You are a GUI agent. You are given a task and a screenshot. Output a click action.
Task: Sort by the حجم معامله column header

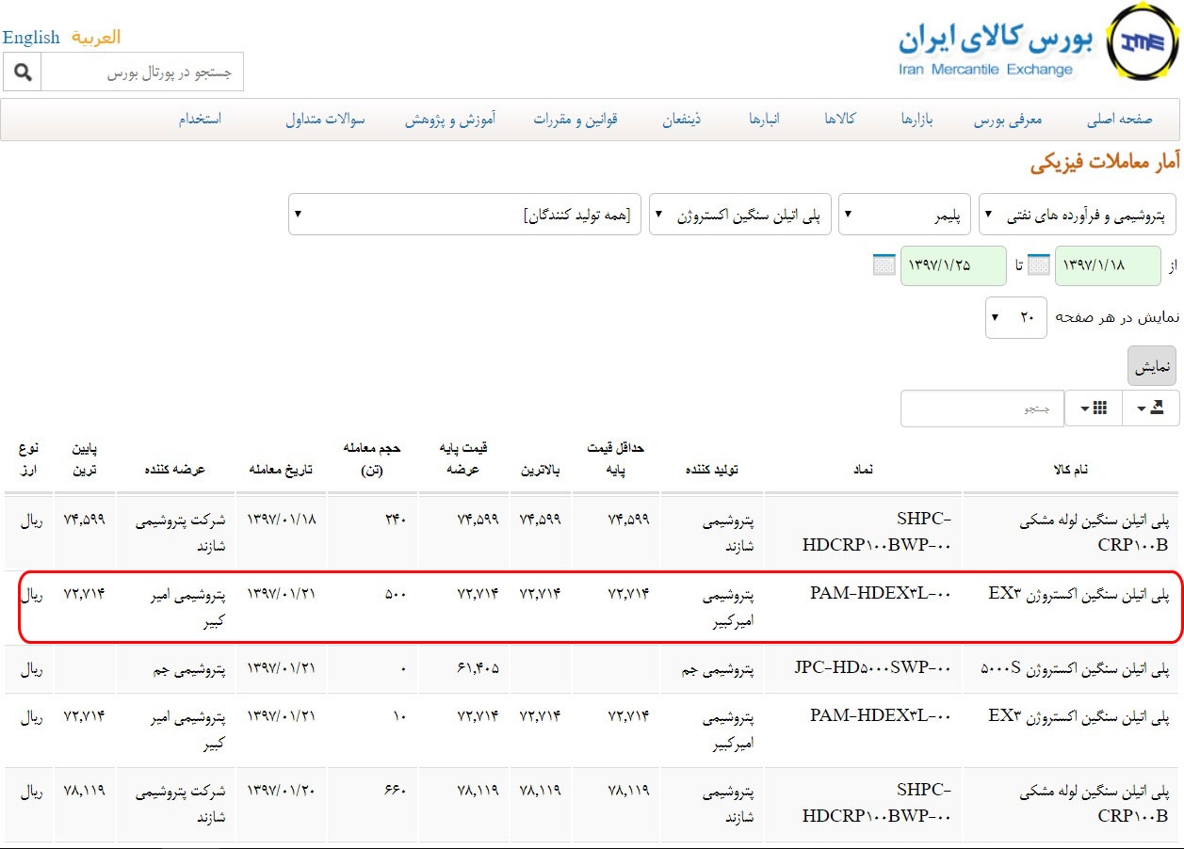point(371,458)
